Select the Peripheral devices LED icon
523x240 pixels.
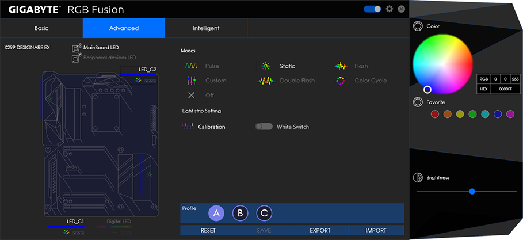tap(77, 58)
